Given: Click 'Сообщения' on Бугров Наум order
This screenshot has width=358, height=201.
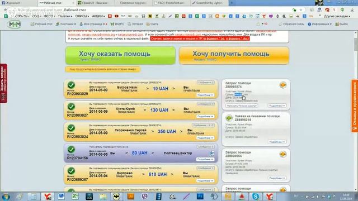Looking at the screenshot, I should (x=205, y=83).
